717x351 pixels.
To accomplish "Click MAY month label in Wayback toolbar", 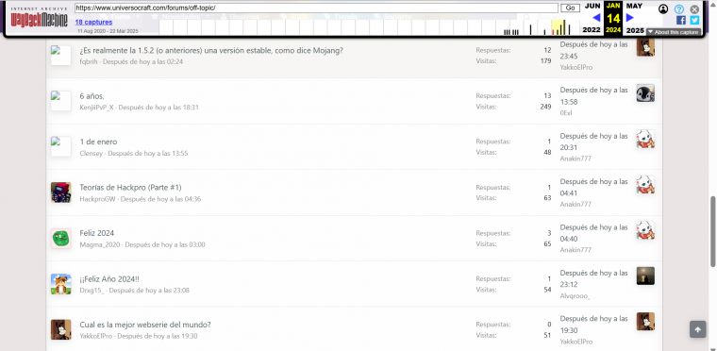I will tap(634, 6).
